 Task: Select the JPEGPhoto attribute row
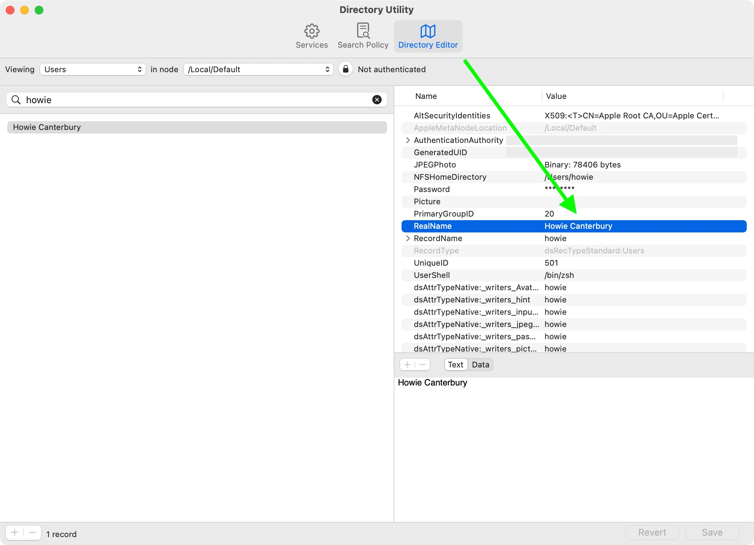[574, 165]
